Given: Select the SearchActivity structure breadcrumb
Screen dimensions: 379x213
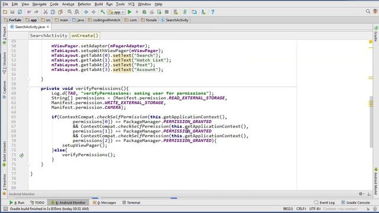Looking at the screenshot, I should tap(49, 35).
